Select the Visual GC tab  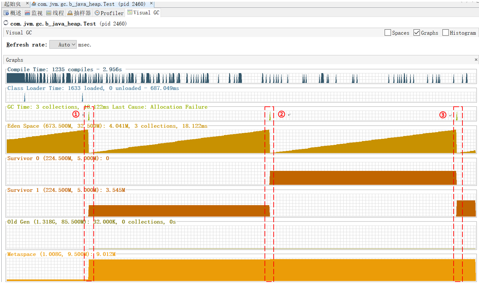143,13
